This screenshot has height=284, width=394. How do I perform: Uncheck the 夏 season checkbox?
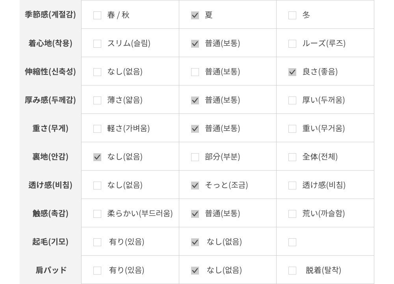tap(195, 15)
